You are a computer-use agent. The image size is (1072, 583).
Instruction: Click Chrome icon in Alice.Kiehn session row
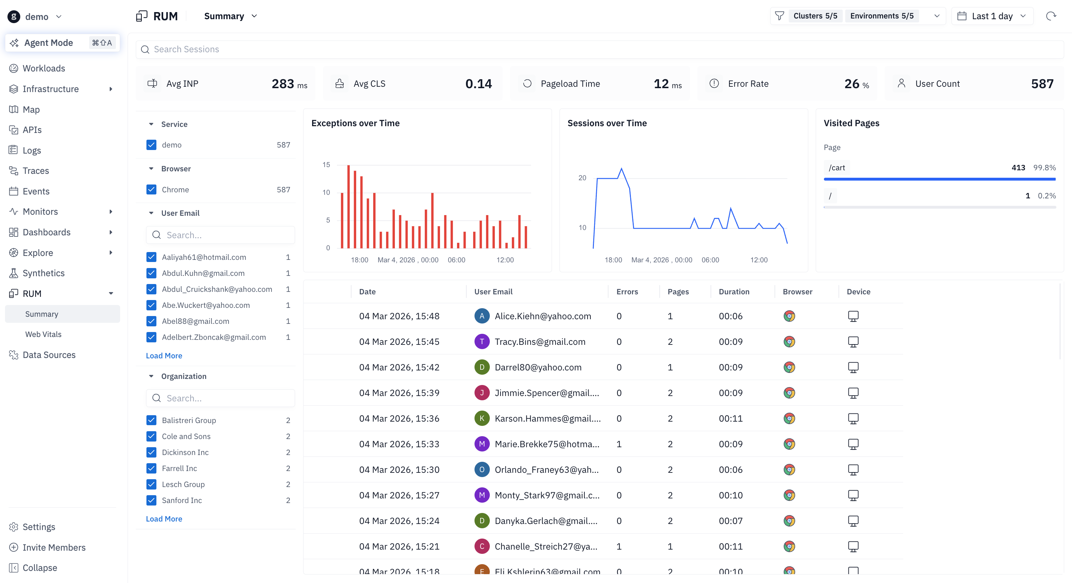789,316
